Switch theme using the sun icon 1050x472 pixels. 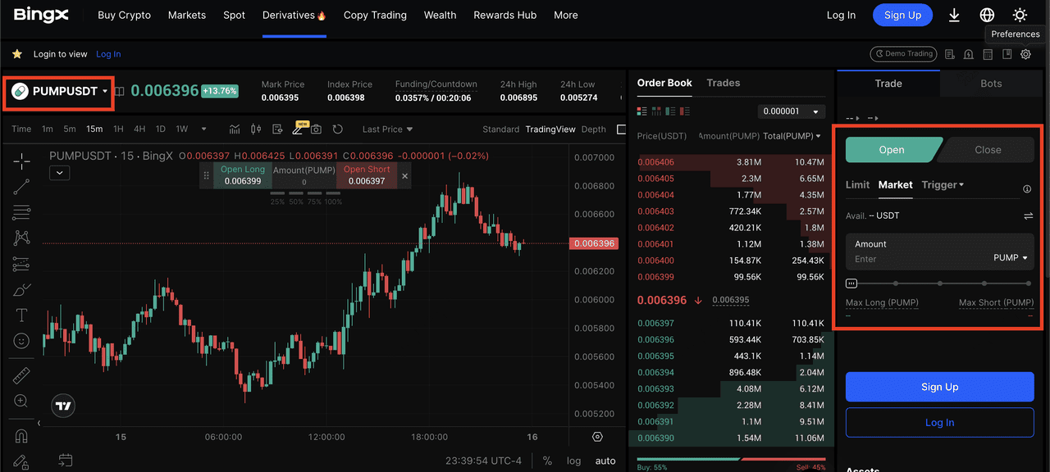(1020, 15)
